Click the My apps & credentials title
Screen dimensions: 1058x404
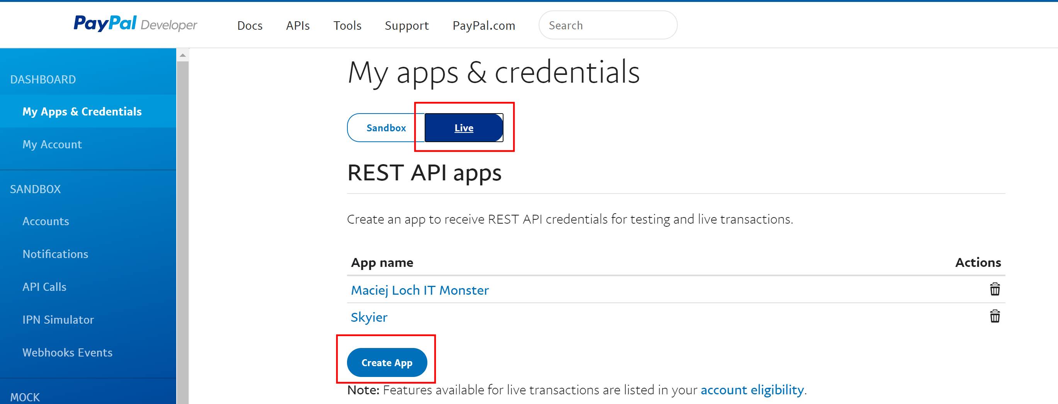[493, 72]
